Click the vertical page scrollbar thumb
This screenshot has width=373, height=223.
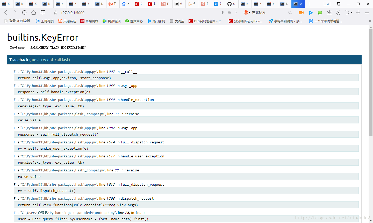click(x=371, y=82)
